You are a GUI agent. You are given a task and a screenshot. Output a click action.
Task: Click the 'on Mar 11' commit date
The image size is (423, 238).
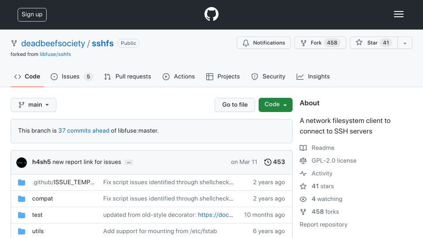[244, 162]
